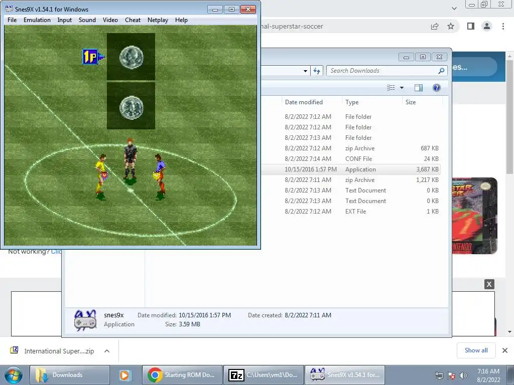Open the File menu in Snes9X
The height and width of the screenshot is (385, 514).
(12, 20)
